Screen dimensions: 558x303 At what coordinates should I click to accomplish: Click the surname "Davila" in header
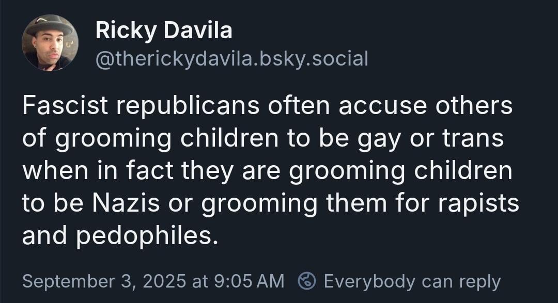198,30
